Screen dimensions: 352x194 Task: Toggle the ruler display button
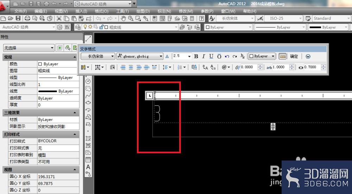coord(283,56)
